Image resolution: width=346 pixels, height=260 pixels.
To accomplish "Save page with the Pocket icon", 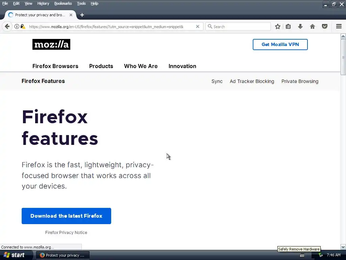I will pyautogui.click(x=325, y=26).
